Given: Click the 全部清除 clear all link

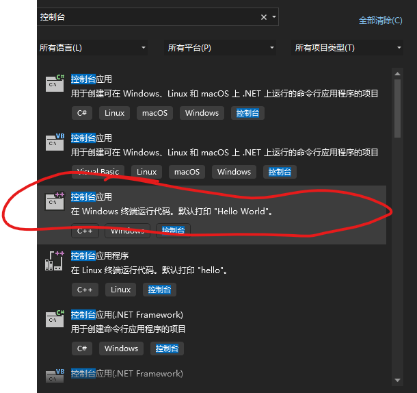Looking at the screenshot, I should click(x=380, y=21).
